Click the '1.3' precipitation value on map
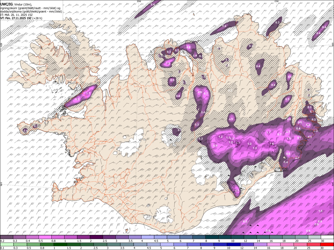The width and height of the screenshot is (334, 250). [x=255, y=148]
